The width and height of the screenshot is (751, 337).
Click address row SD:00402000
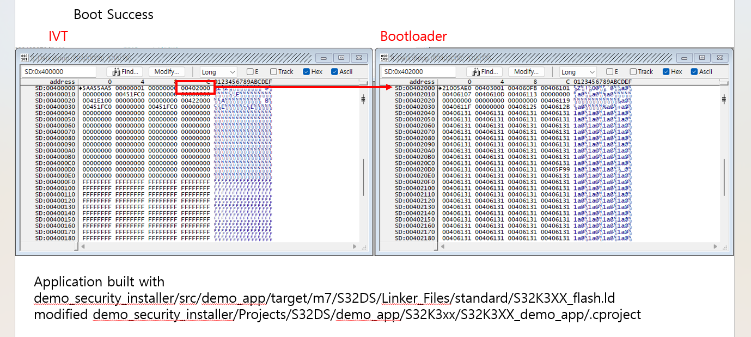point(415,88)
